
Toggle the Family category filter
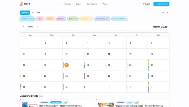50,19
